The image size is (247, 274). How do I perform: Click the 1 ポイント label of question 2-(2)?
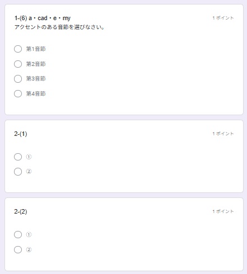pyautogui.click(x=223, y=211)
